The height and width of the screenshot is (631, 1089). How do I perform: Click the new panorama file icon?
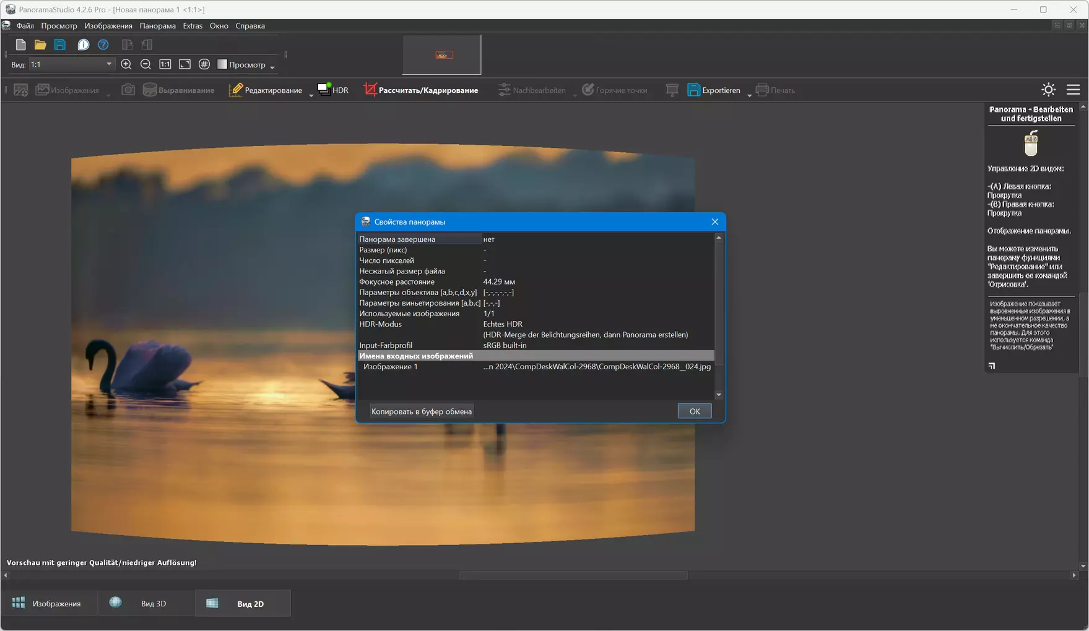point(20,45)
